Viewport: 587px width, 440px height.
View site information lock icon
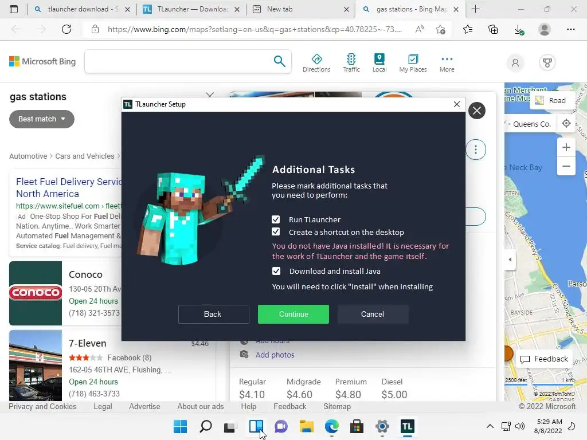pyautogui.click(x=95, y=29)
